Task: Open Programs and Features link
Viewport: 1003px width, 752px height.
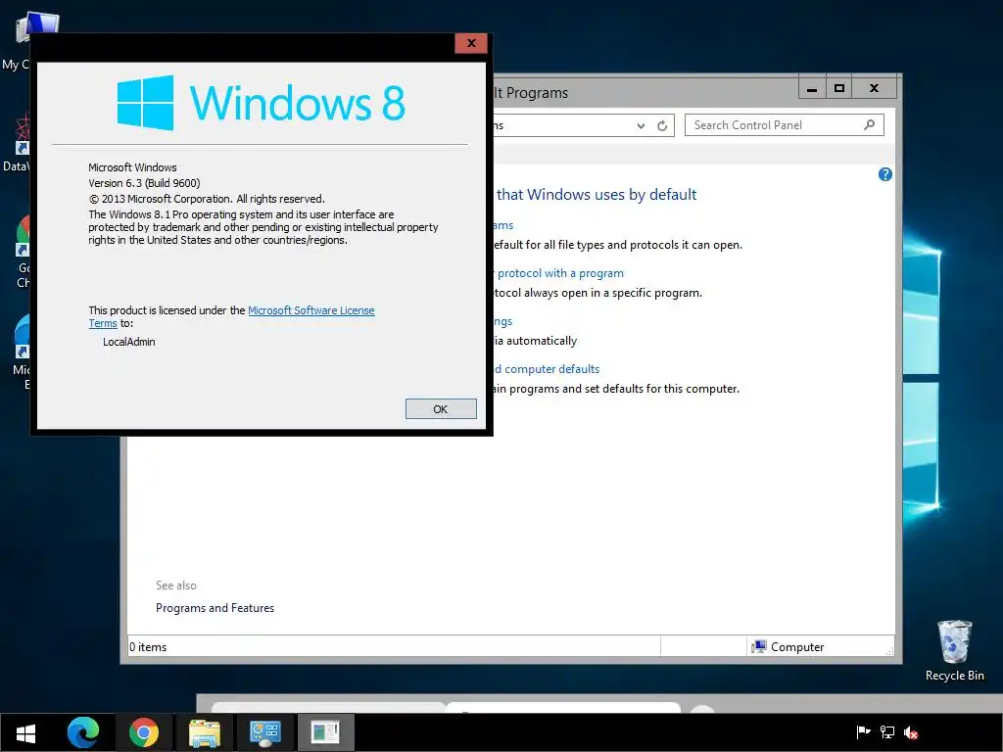Action: pyautogui.click(x=215, y=608)
